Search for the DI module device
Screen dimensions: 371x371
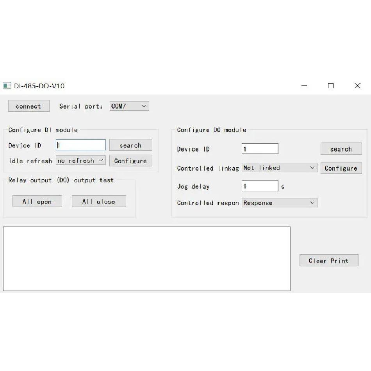(x=130, y=145)
